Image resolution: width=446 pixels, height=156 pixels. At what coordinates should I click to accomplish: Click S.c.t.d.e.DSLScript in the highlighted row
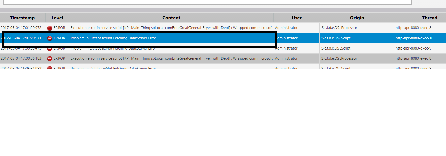tap(336, 38)
